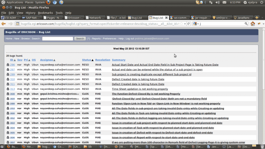The image size is (265, 149).
Task: Switch to the 'bug...' folder taskbar window
Action: (x=44, y=147)
